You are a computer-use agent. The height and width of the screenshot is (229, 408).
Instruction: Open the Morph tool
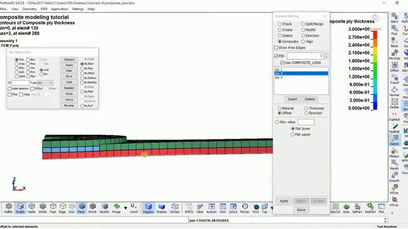[x=394, y=165]
